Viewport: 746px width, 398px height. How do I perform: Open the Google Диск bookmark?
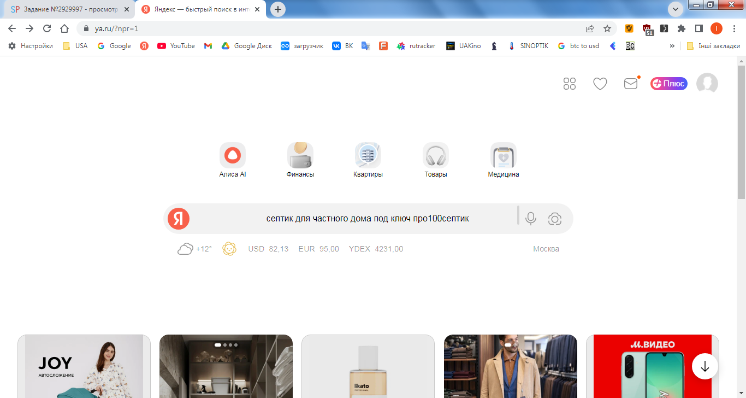246,46
